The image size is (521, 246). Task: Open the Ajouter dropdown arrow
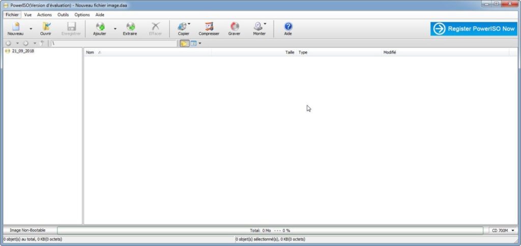pos(115,29)
